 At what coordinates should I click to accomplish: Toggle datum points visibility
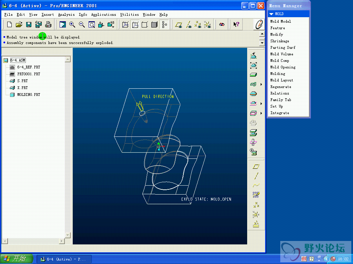pos(198,24)
